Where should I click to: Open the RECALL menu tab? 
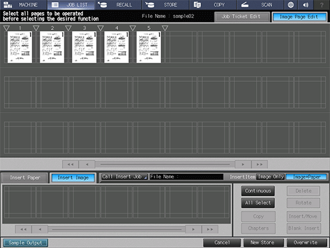[118, 4]
